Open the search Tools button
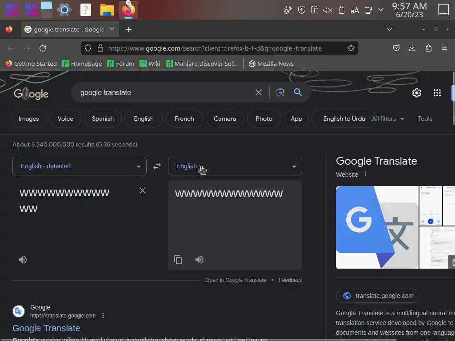The image size is (455, 341). (425, 119)
